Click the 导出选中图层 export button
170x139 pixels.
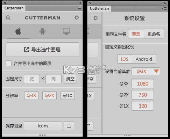pos(42,50)
